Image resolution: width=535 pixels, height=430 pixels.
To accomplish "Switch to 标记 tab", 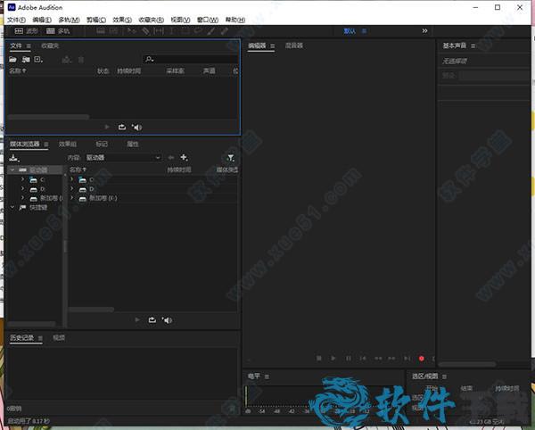I will pyautogui.click(x=102, y=144).
